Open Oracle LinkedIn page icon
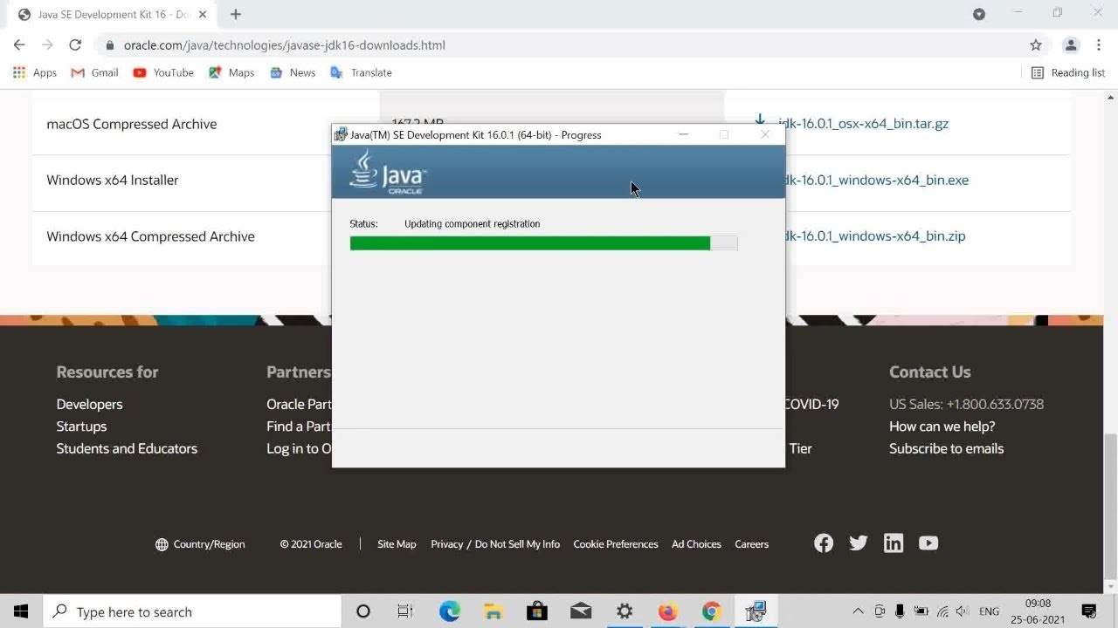The width and height of the screenshot is (1118, 628). pos(894,543)
